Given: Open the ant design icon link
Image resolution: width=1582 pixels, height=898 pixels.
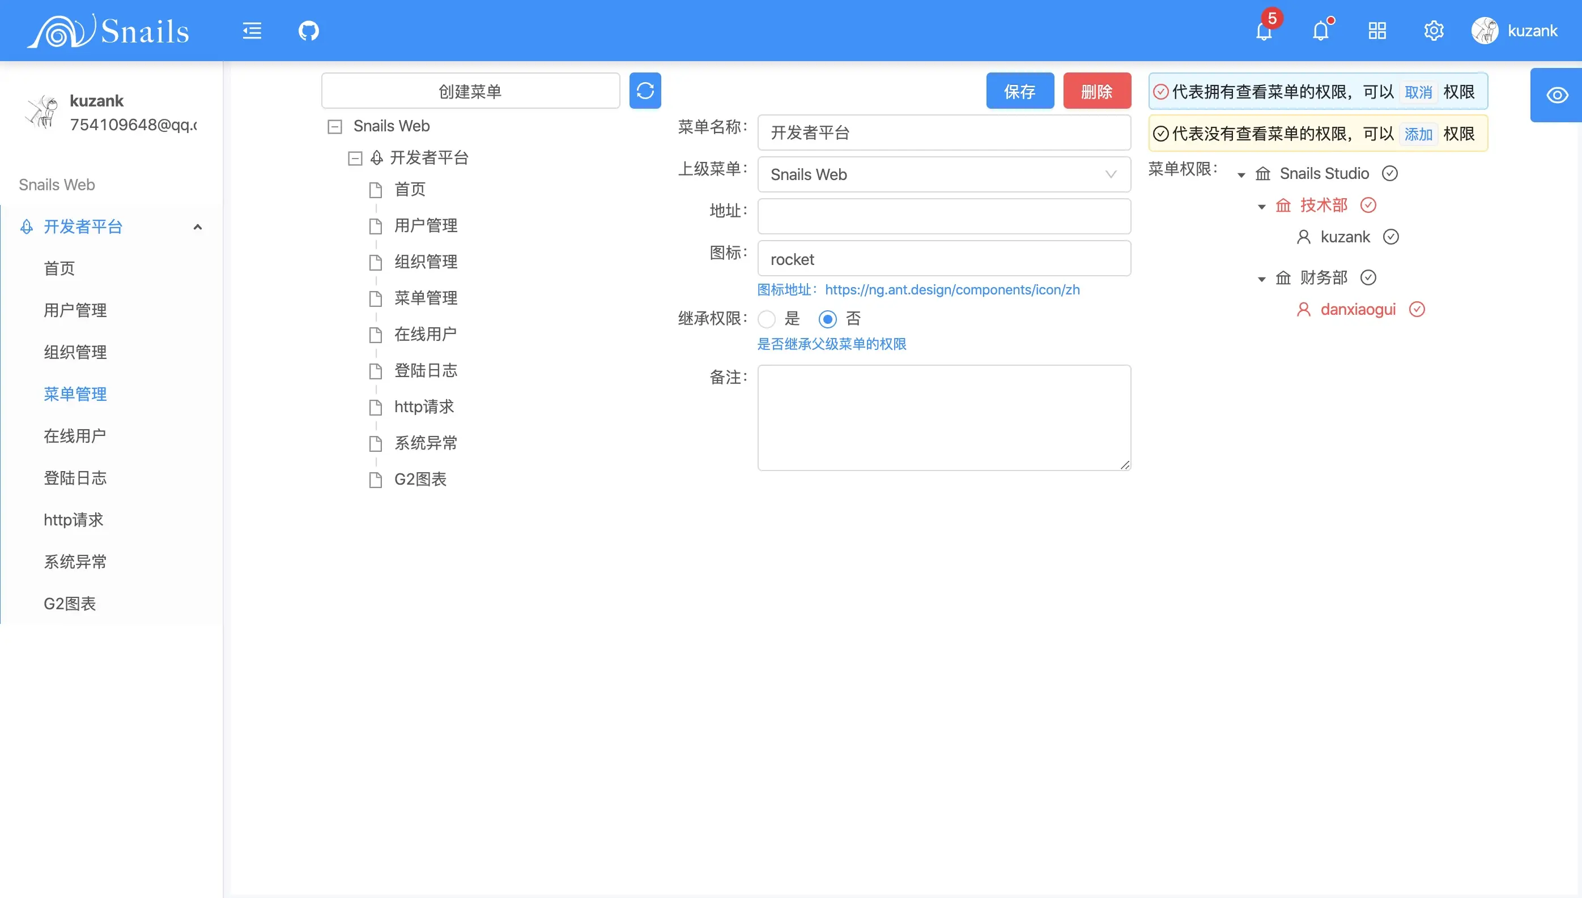Looking at the screenshot, I should pos(951,289).
